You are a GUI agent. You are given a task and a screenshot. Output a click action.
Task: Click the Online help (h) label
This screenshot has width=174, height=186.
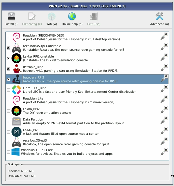(72, 24)
